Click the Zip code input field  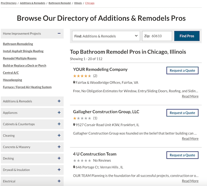coord(157,36)
